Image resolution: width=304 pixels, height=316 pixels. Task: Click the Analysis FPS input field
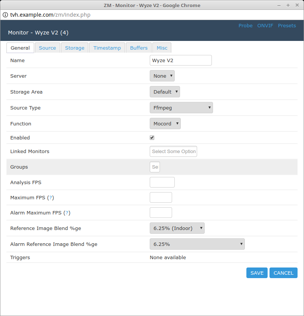tap(162, 182)
